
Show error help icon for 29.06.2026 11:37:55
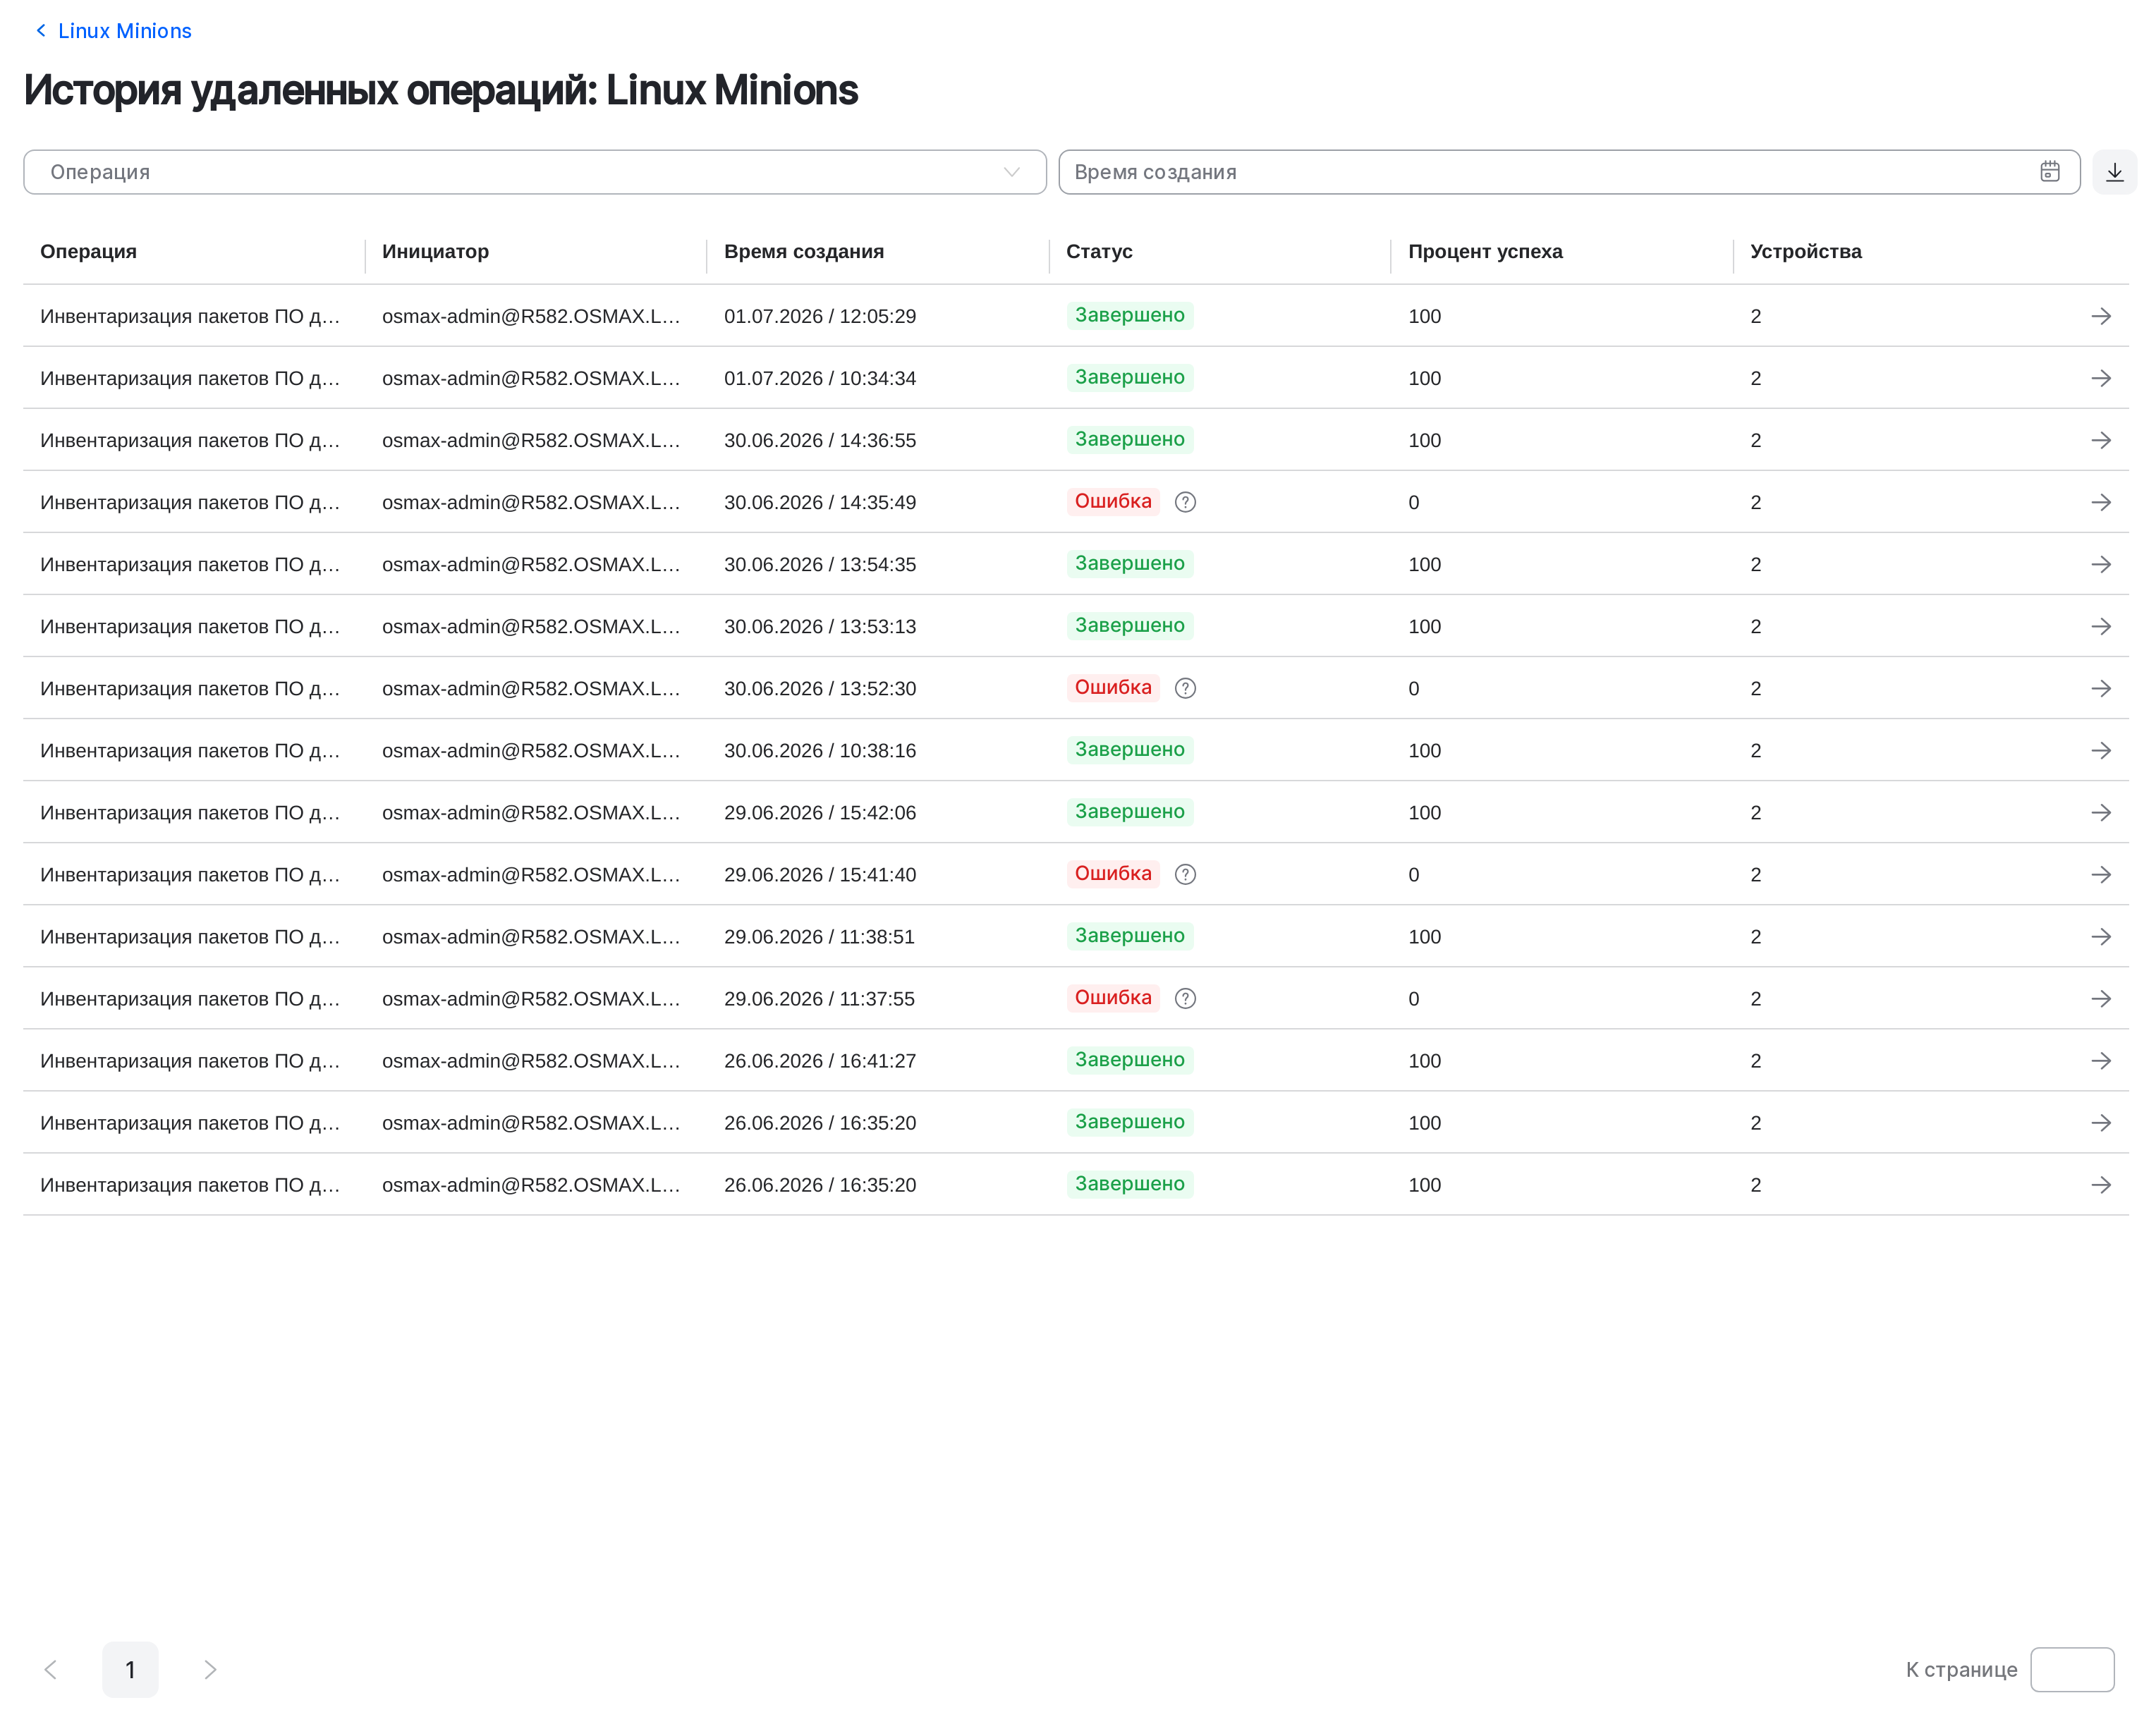[x=1185, y=998]
